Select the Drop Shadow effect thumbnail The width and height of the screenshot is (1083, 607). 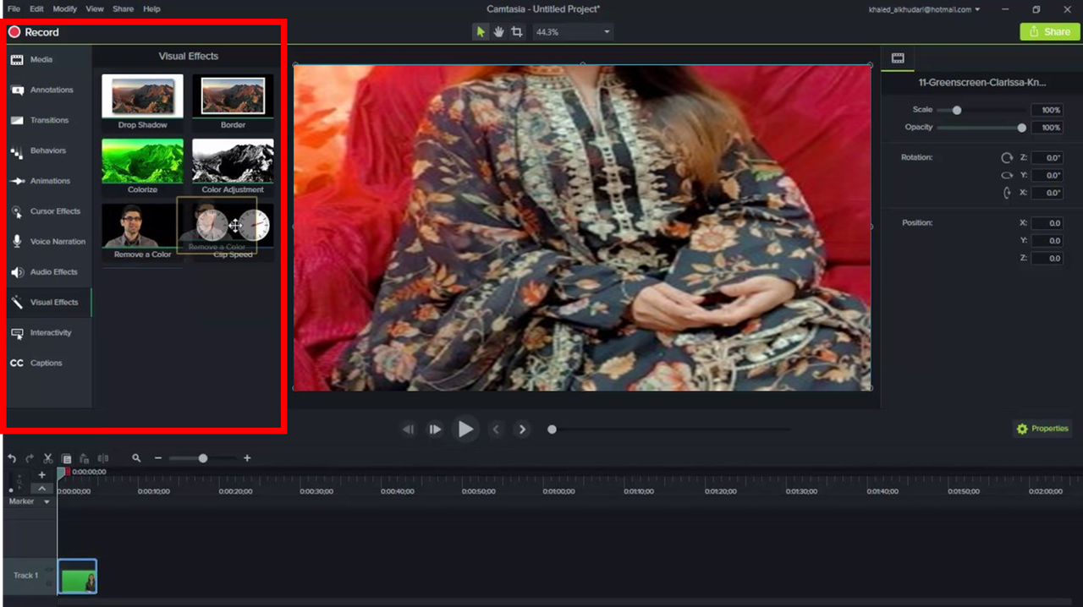click(x=142, y=102)
